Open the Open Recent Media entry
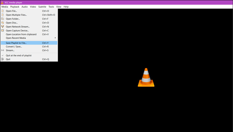Image resolution: width=233 pixels, height=132 pixels. coord(29,38)
